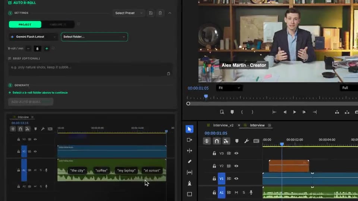Toggle V3 track visibility eye

(236, 153)
